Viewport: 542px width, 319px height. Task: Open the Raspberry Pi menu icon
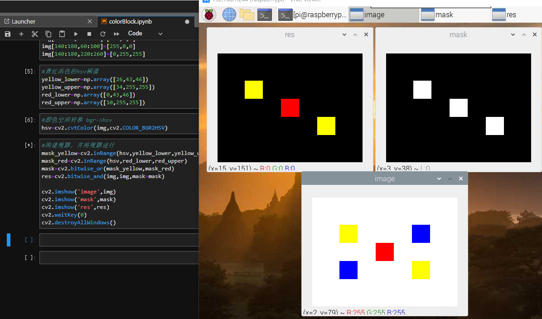tap(209, 14)
